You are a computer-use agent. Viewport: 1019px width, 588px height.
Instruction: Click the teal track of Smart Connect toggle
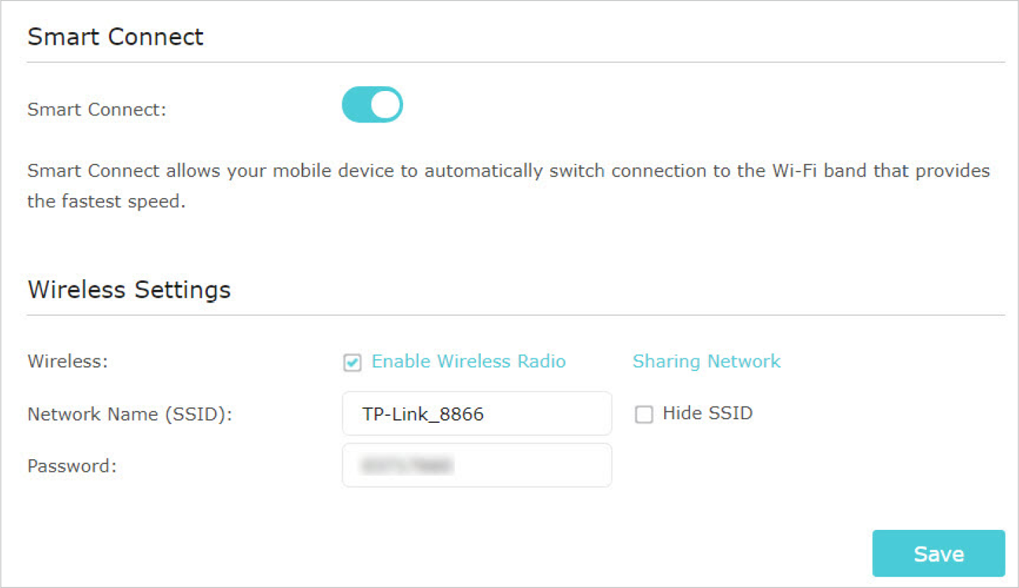pos(356,105)
